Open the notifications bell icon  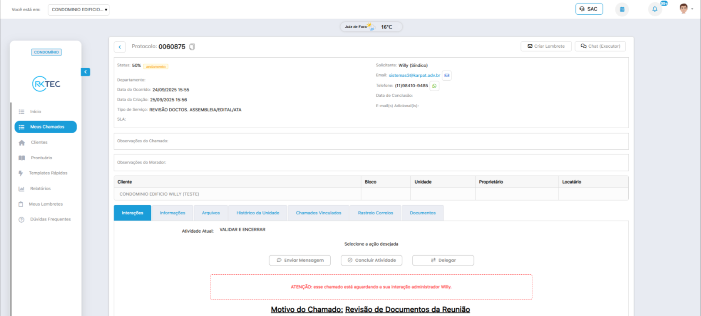point(654,9)
